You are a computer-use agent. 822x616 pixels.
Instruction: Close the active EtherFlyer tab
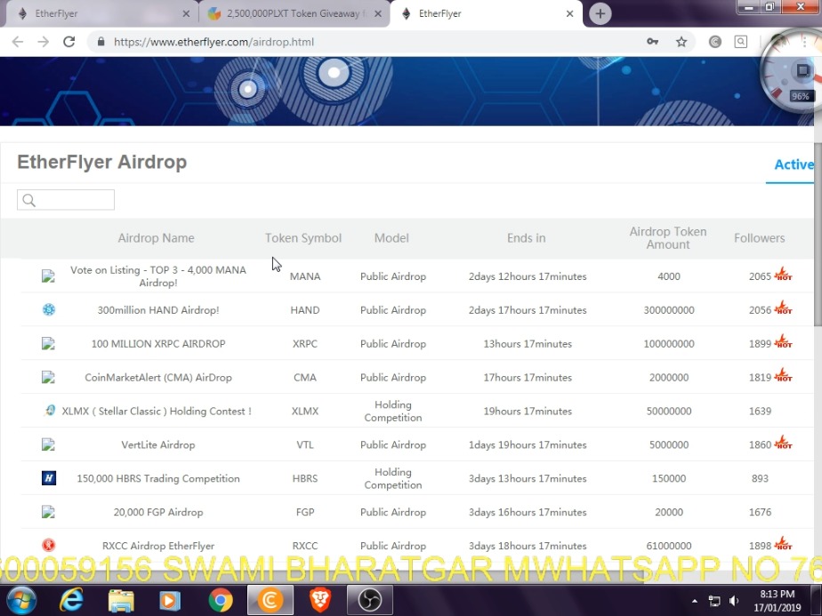[x=570, y=13]
